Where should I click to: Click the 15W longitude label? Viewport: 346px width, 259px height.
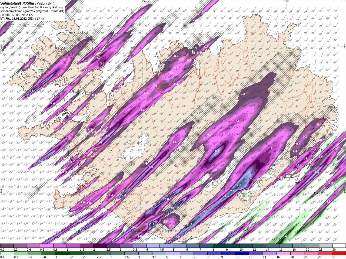[x=286, y=1]
